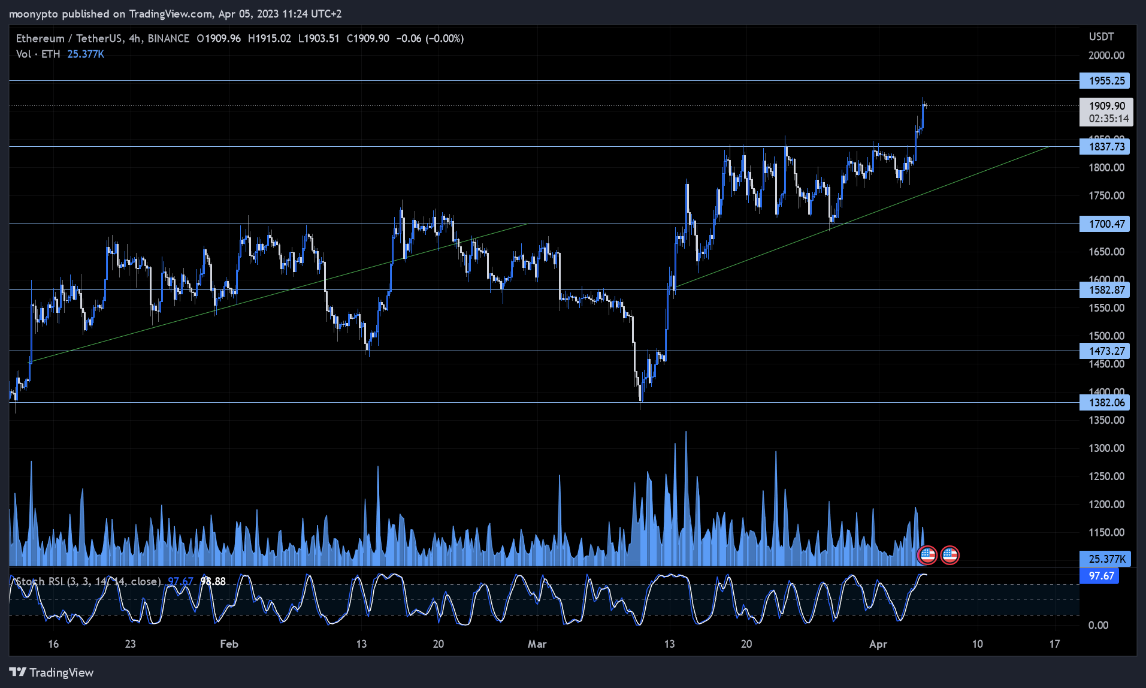Click the 2000.00 price axis tick
1146x688 pixels.
coord(1106,55)
